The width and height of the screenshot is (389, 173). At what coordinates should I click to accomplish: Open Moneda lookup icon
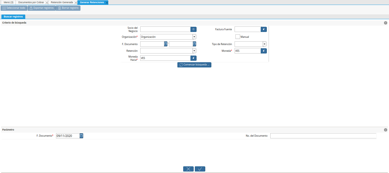[264, 51]
